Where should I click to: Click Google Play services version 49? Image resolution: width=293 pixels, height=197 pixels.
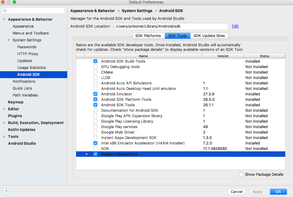tap(205, 127)
